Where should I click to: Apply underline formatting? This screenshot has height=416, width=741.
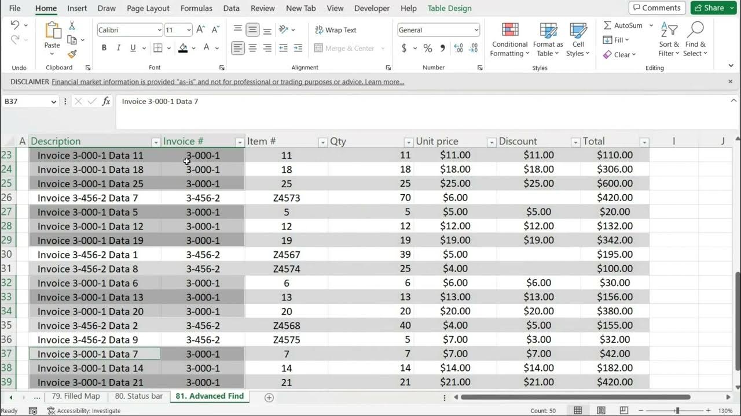click(133, 48)
